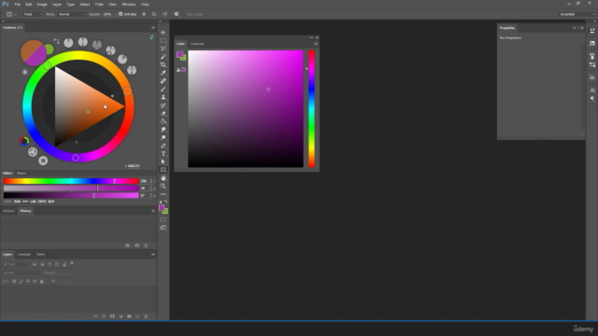Screen dimensions: 598x336
Task: Open the Pixels tool mode dropdown
Action: 33,14
